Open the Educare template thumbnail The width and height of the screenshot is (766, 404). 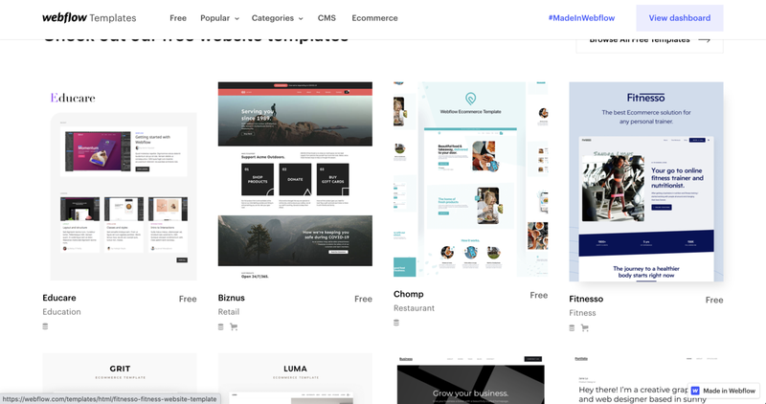[120, 181]
